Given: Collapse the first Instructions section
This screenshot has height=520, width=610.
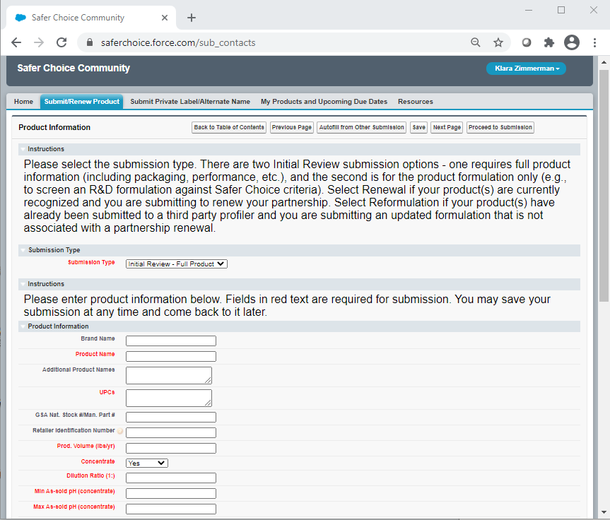Looking at the screenshot, I should pos(23,149).
